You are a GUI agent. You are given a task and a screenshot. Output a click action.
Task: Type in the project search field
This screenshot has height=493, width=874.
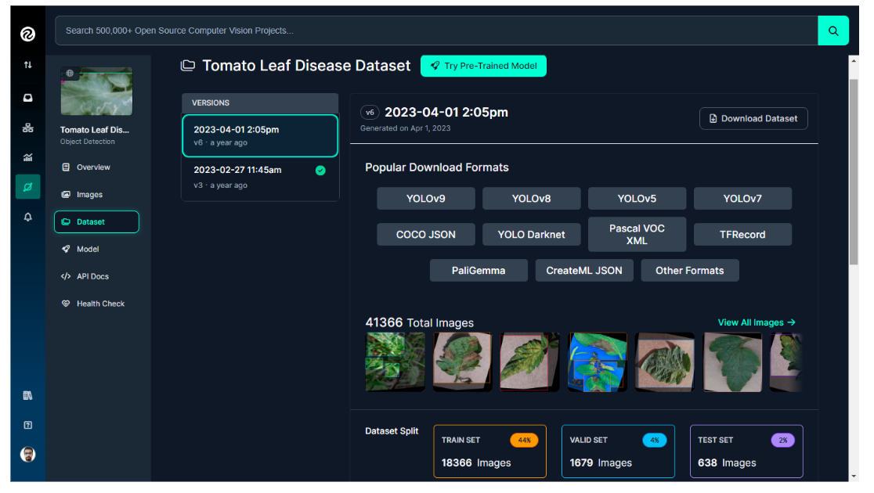tap(435, 31)
